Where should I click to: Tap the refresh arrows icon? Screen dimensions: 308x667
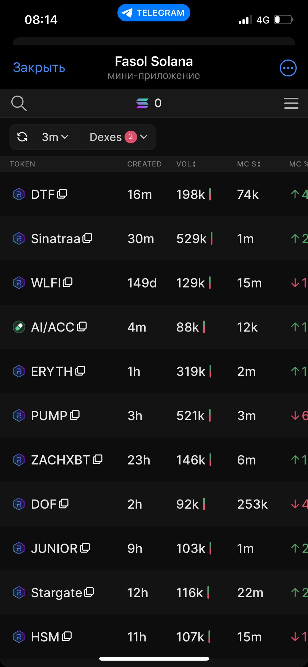click(x=22, y=137)
